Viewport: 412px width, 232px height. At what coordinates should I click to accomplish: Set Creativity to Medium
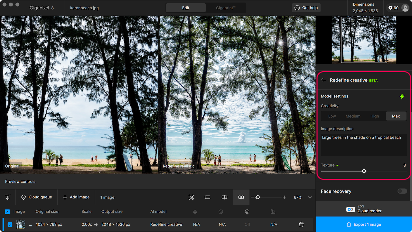[353, 116]
